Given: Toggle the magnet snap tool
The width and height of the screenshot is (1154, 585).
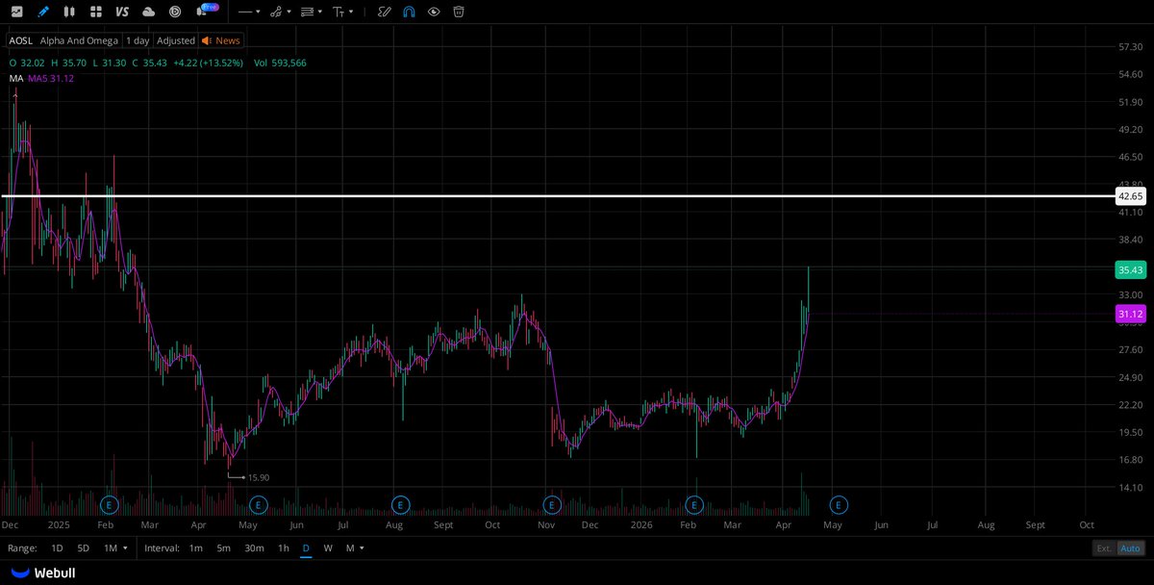Looking at the screenshot, I should [x=409, y=12].
